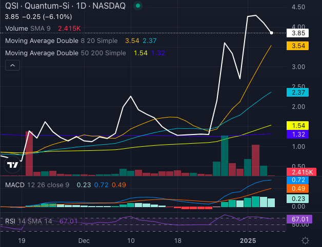Collapse the indicator legend with chevron button
This screenshot has height=247, width=322.
tap(13, 65)
